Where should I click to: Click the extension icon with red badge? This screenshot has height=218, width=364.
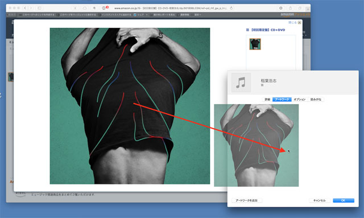[x=104, y=8]
